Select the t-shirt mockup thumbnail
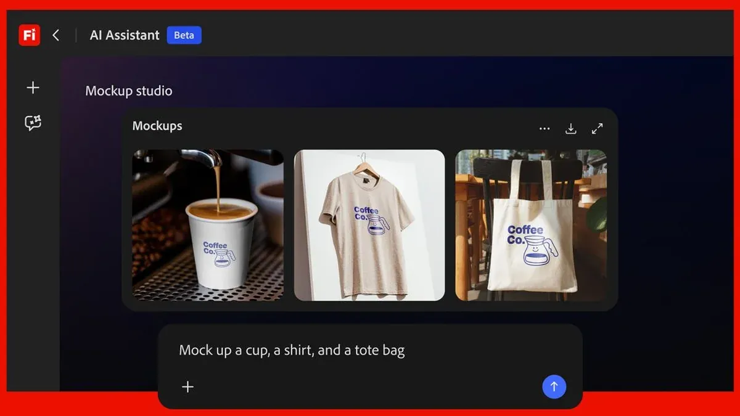Screen dimensions: 740x416 point(369,225)
